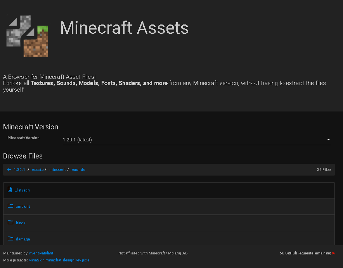
Task: Click the _list.json file icon
Action: [x=10, y=190]
